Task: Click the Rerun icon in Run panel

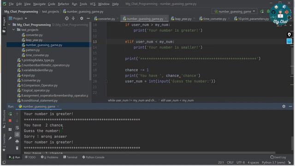Action: 10,114
